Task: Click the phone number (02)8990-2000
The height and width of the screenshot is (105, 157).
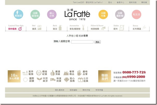Action: [133, 77]
